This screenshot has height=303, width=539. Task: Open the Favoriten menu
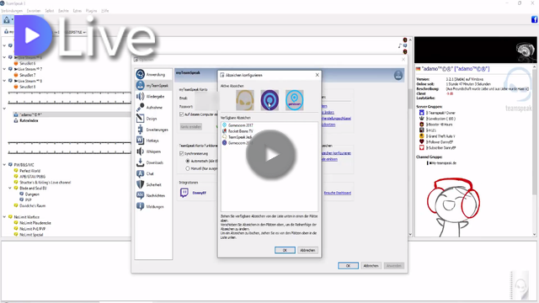pos(34,11)
